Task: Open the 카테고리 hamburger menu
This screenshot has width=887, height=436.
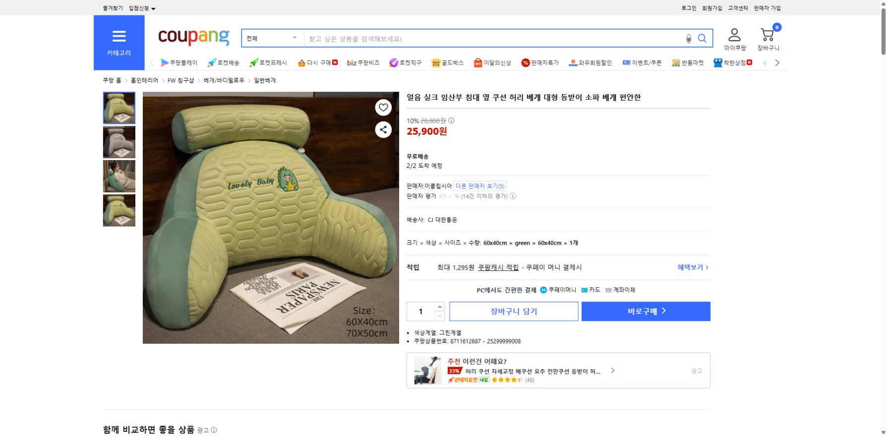Action: 119,36
